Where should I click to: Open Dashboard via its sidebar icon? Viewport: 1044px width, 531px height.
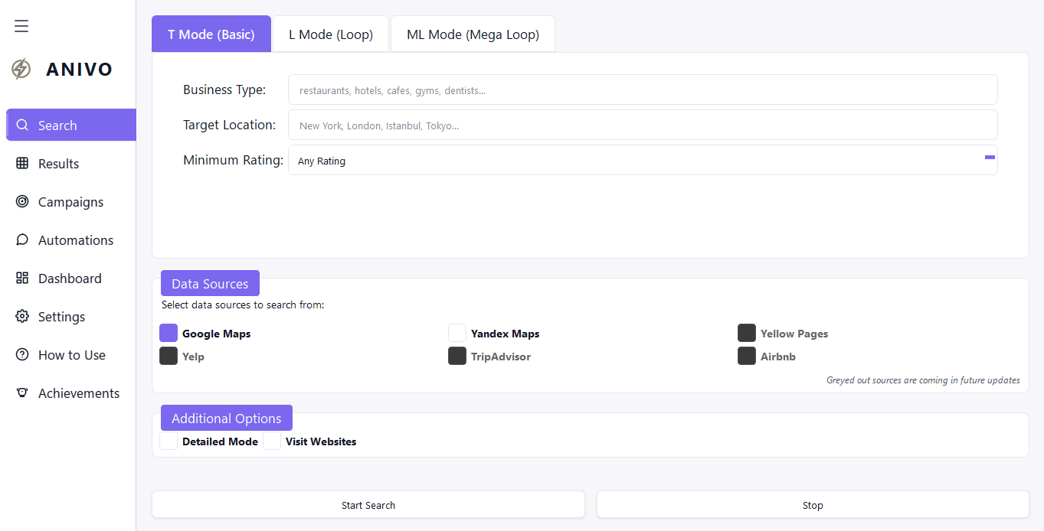click(22, 279)
